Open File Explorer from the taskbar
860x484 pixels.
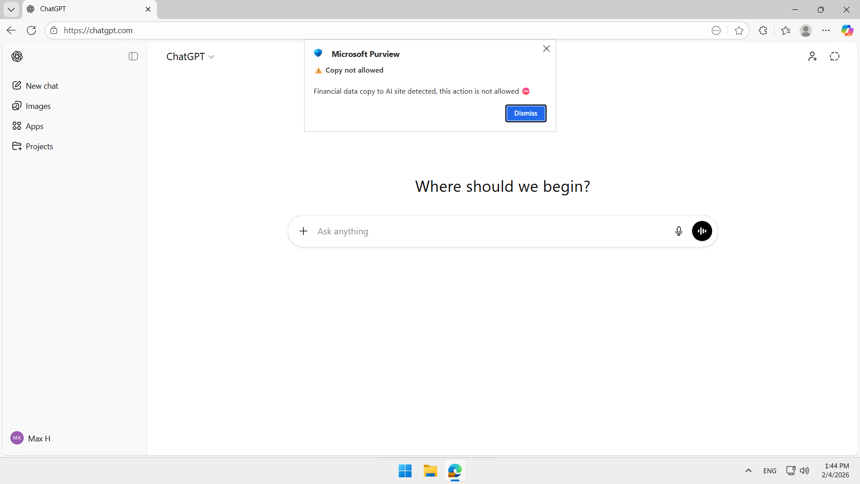coord(430,471)
